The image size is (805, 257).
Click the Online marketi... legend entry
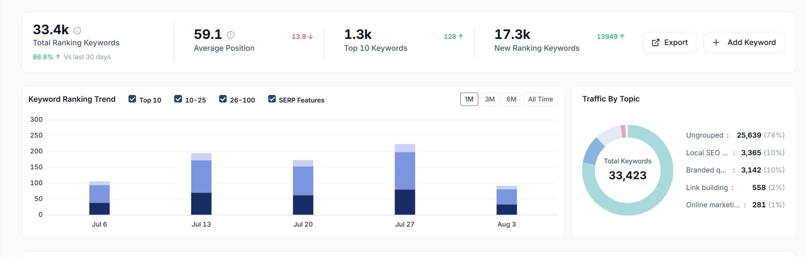click(735, 205)
